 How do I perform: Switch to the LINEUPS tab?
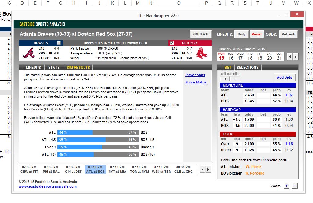click(33, 68)
